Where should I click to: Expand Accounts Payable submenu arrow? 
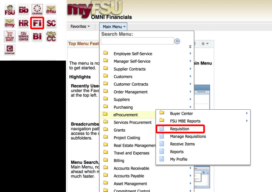190,176
